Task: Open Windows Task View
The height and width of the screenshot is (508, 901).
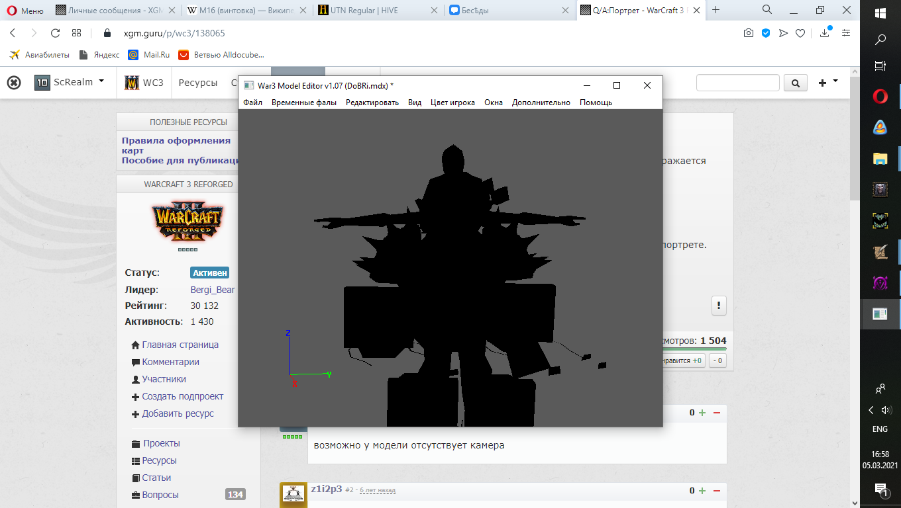Action: pos(880,65)
